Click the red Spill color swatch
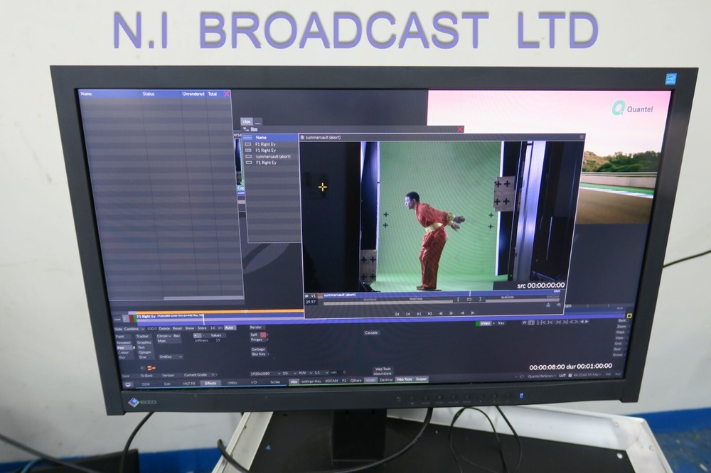This screenshot has height=473, width=711. 263,335
